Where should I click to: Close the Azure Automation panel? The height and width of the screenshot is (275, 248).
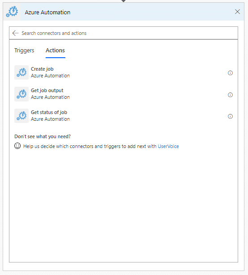pyautogui.click(x=237, y=12)
